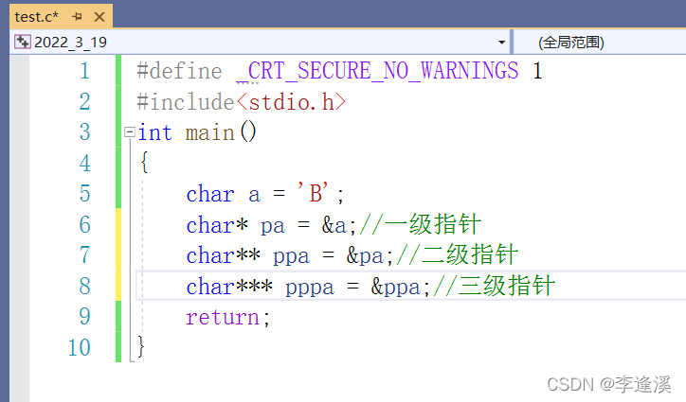
Task: Click line number 5 in gutter
Action: [x=85, y=194]
